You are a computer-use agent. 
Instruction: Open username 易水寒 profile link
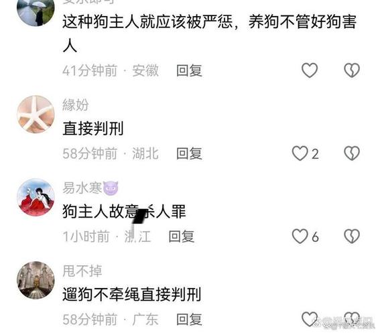[82, 188]
